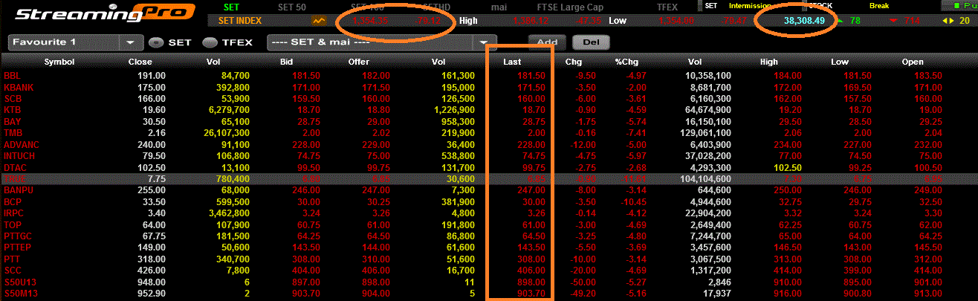Select the TOP symbol
Viewport: 978px width, 301px height.
click(12, 224)
